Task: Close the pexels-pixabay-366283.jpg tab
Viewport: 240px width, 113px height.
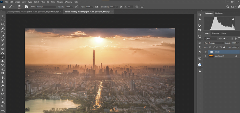Action: (112, 12)
